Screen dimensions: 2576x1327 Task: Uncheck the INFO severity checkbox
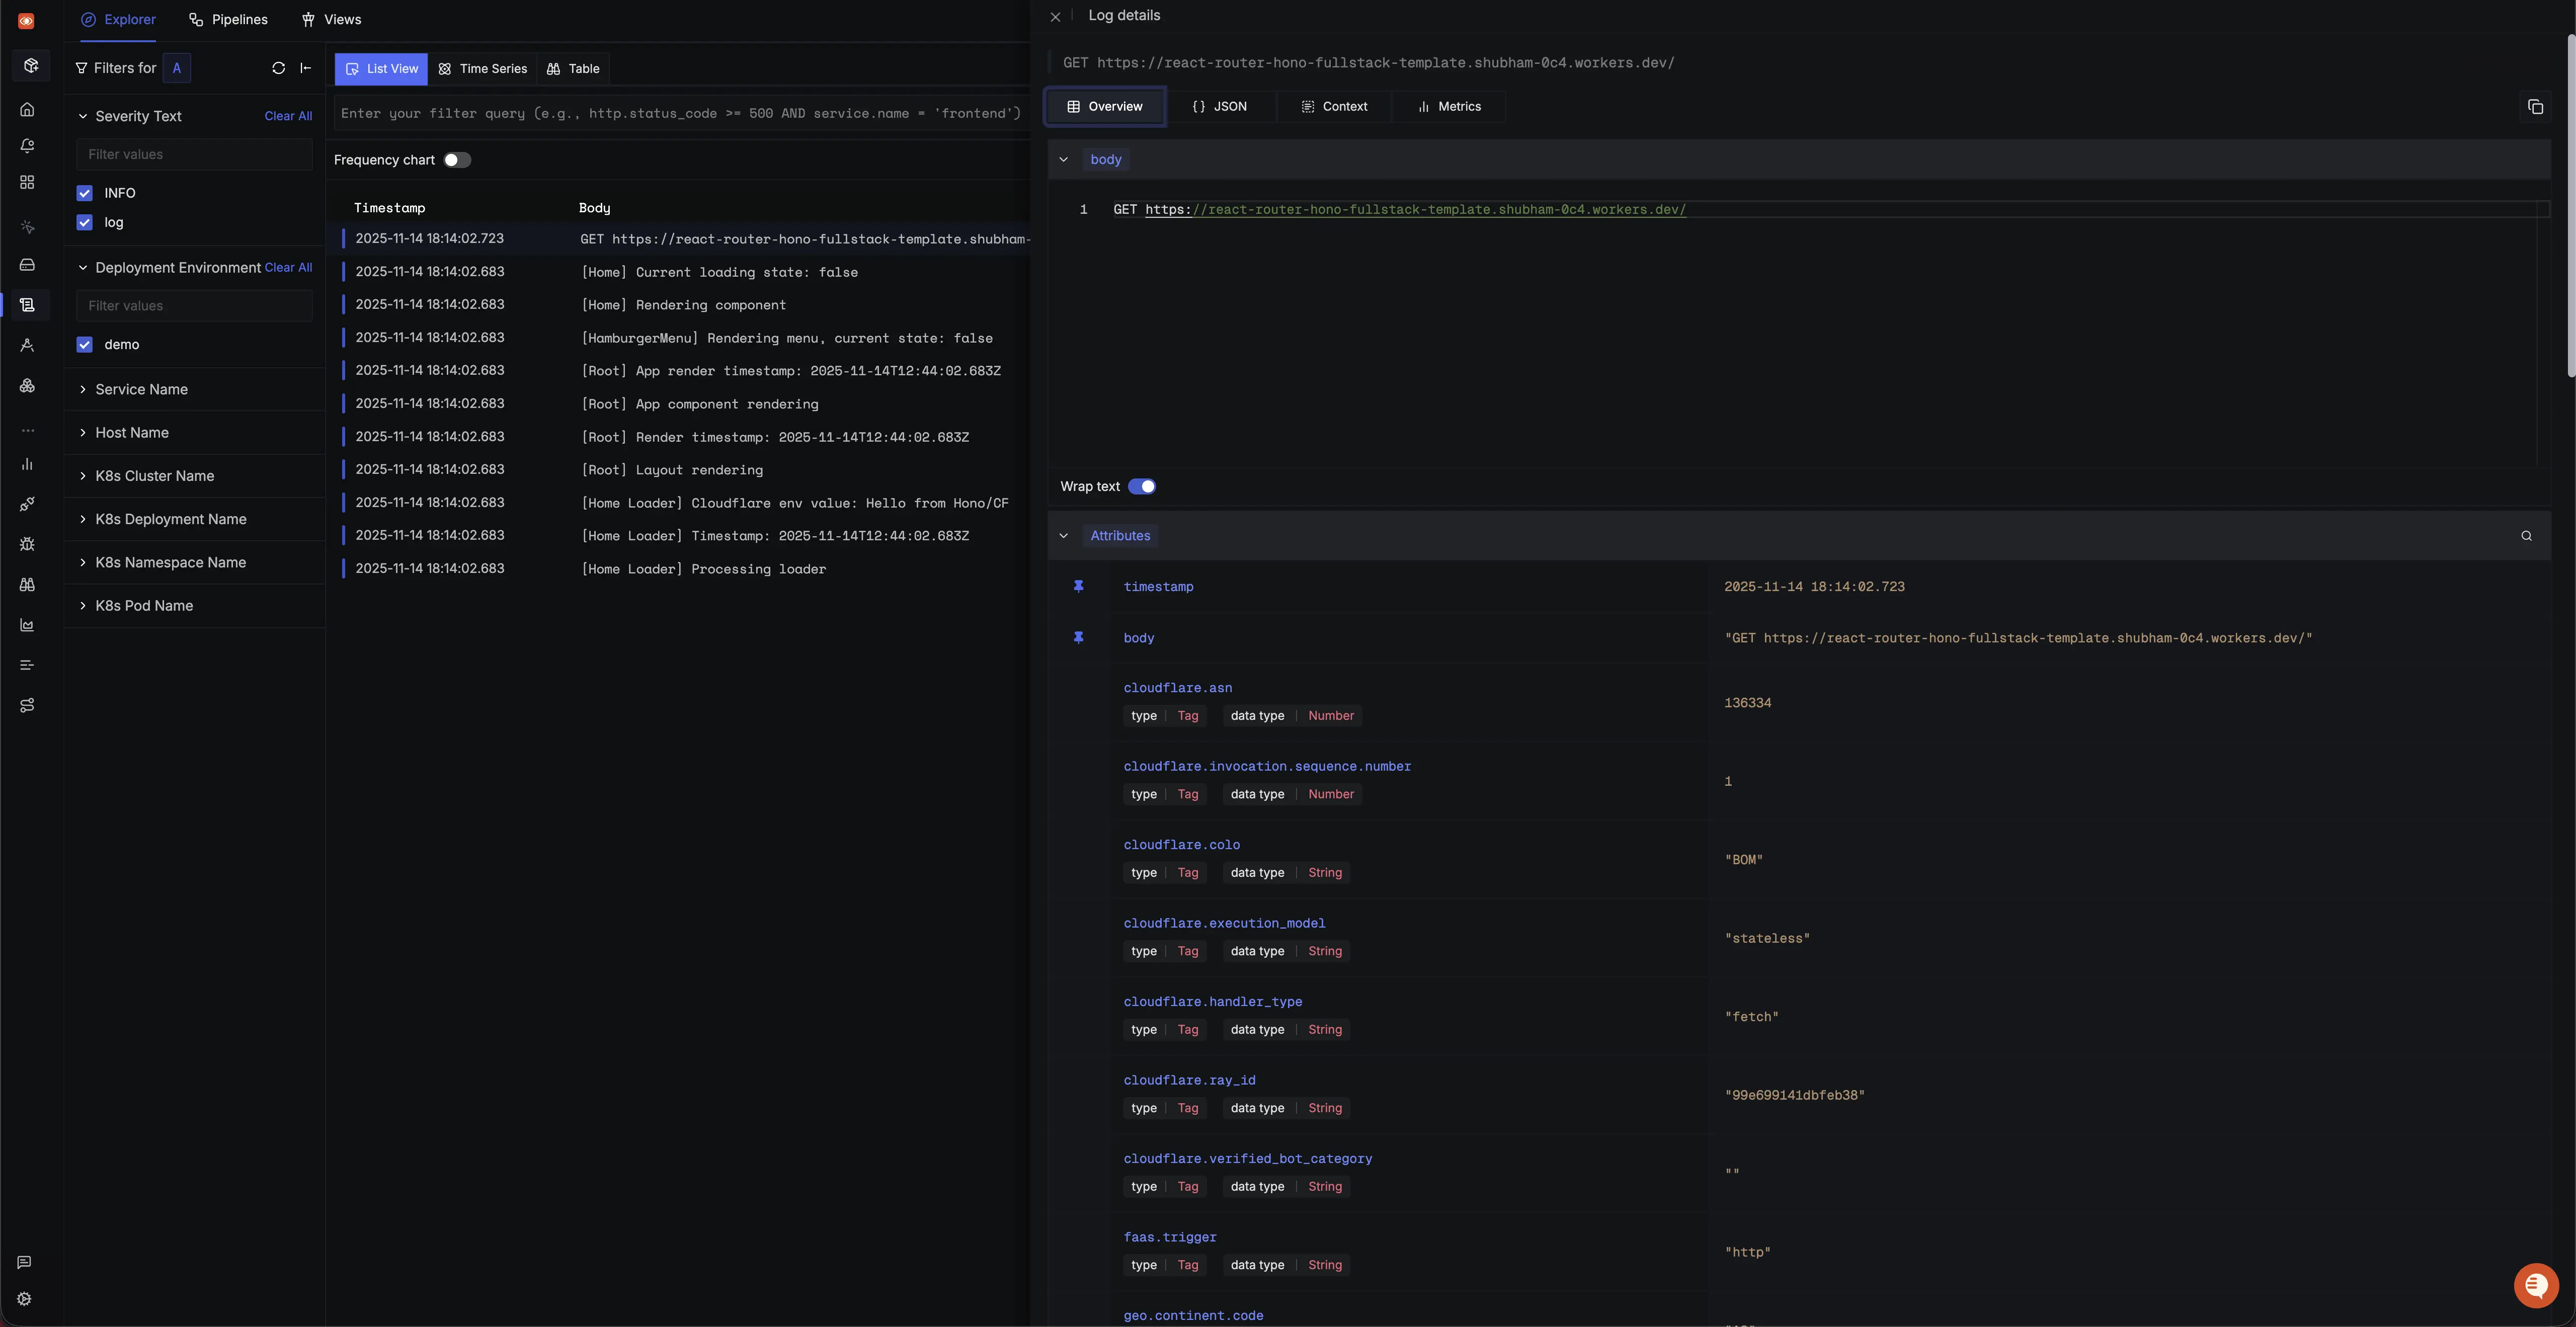pyautogui.click(x=84, y=192)
